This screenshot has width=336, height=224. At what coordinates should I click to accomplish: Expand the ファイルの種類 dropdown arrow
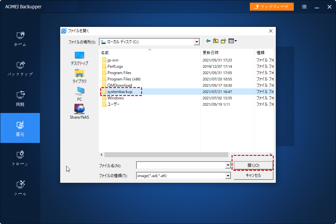tap(228, 176)
